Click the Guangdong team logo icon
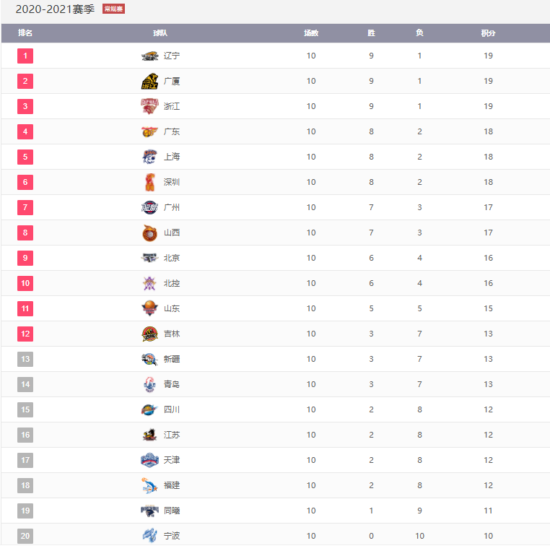 coord(149,131)
